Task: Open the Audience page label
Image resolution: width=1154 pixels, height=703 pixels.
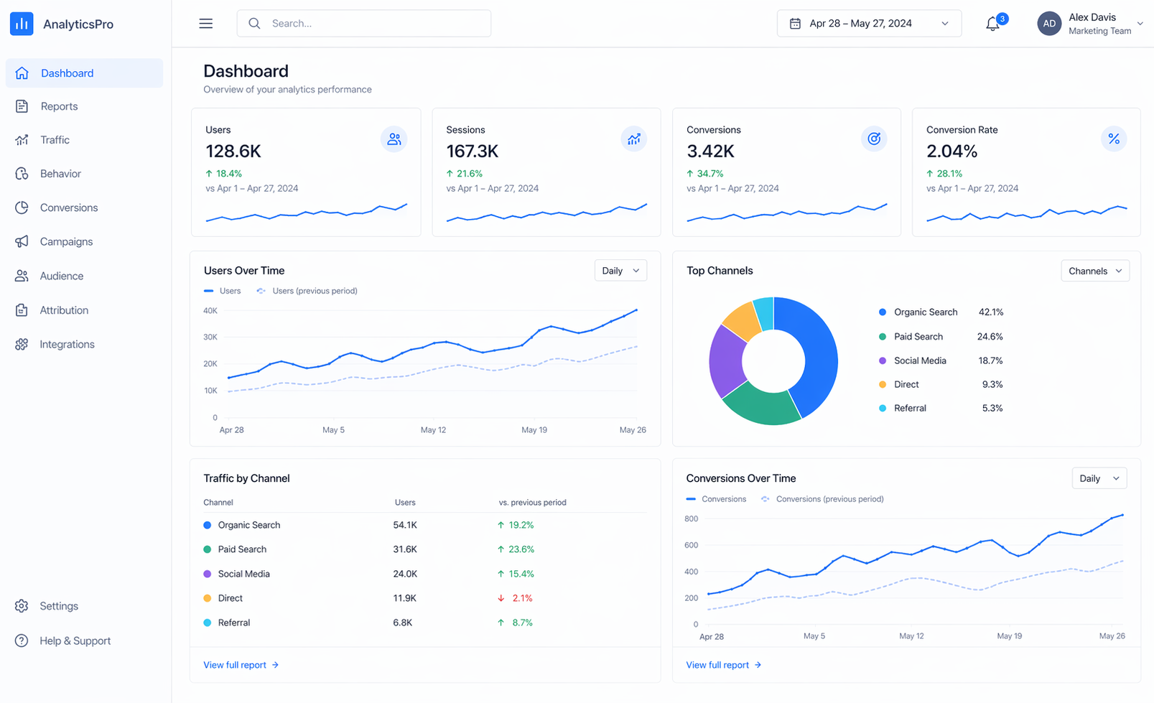Action: pos(62,276)
